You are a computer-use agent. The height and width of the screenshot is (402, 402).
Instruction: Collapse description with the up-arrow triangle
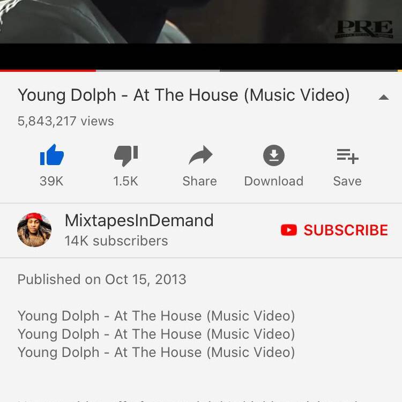point(384,97)
